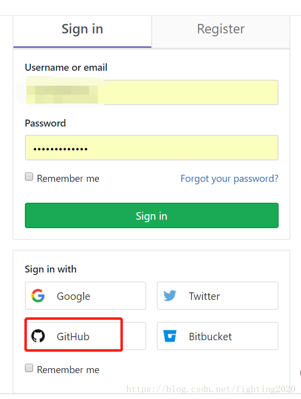The height and width of the screenshot is (399, 301).
Task: Sign in with the Google button label
Action: tap(73, 296)
